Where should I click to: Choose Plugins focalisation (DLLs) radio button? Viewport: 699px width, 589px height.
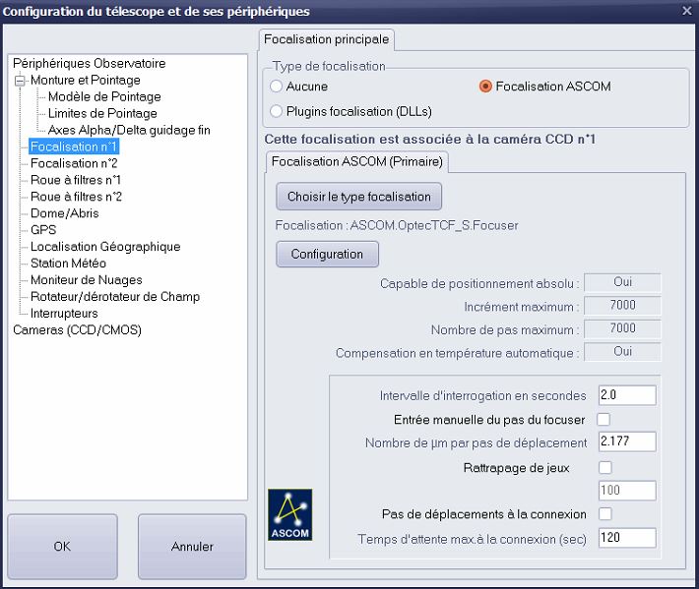[277, 111]
